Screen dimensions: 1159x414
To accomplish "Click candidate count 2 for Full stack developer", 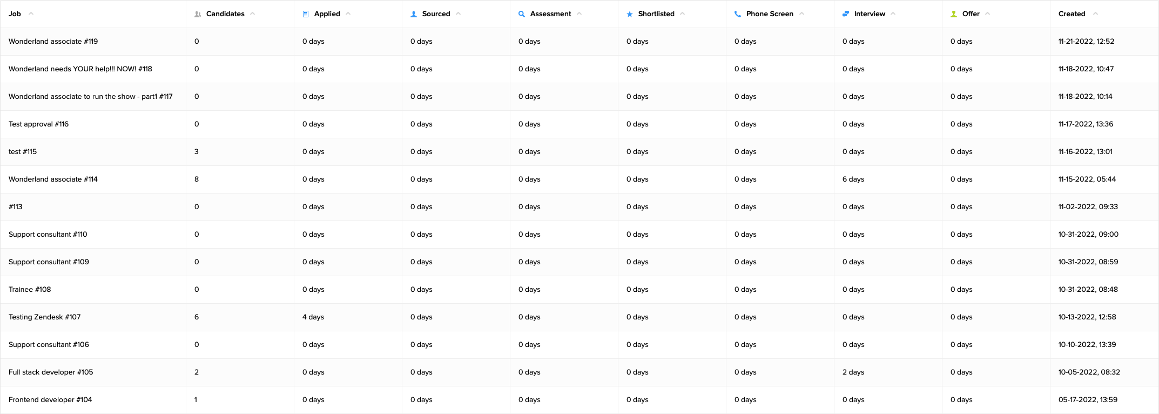I will coord(197,372).
